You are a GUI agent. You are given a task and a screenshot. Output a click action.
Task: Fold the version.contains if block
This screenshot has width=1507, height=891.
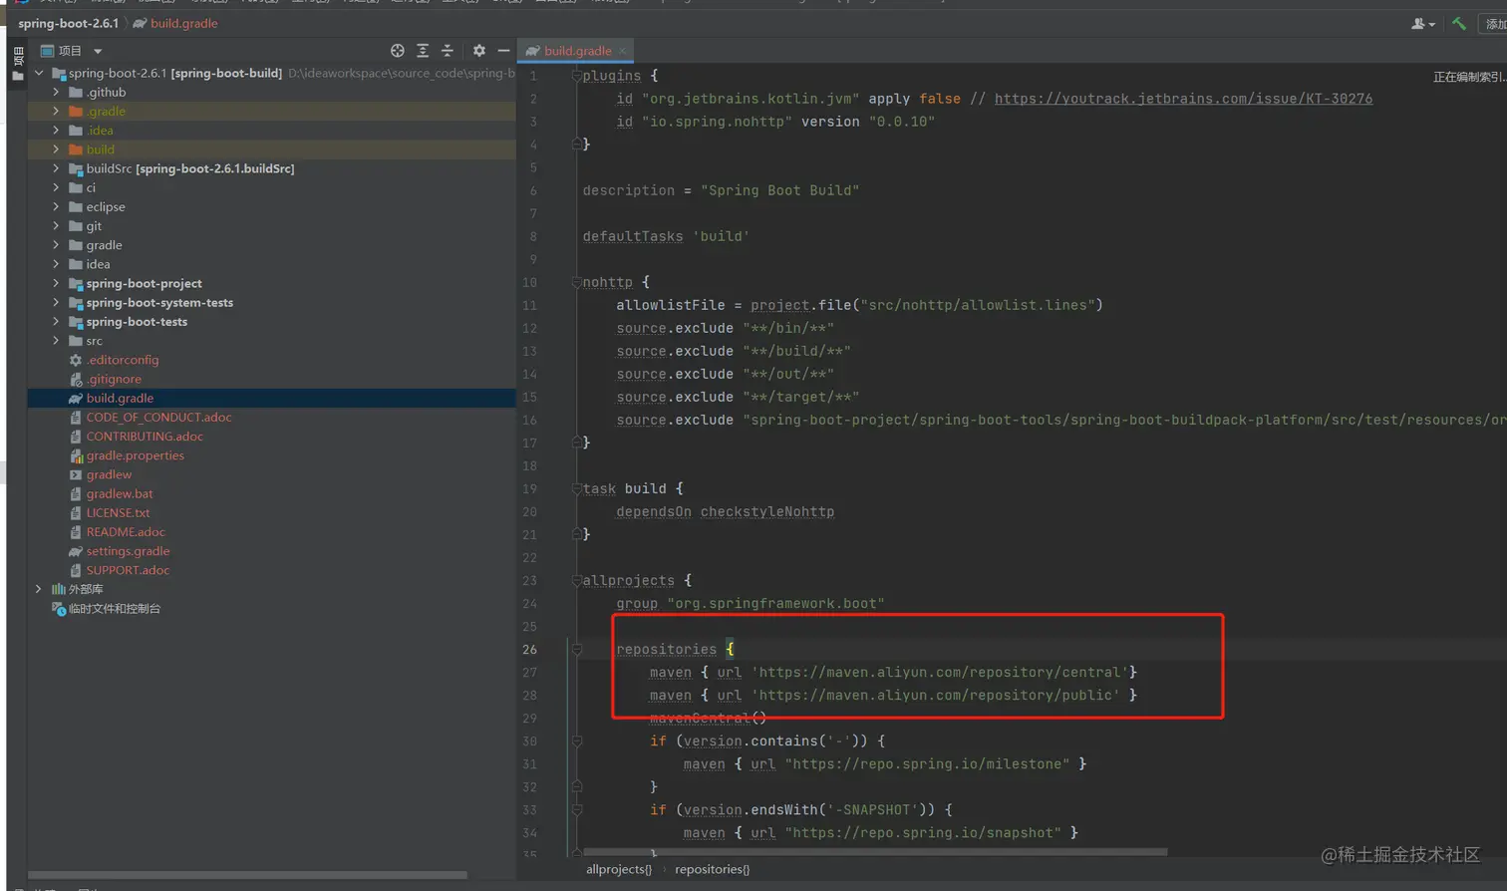coord(576,741)
